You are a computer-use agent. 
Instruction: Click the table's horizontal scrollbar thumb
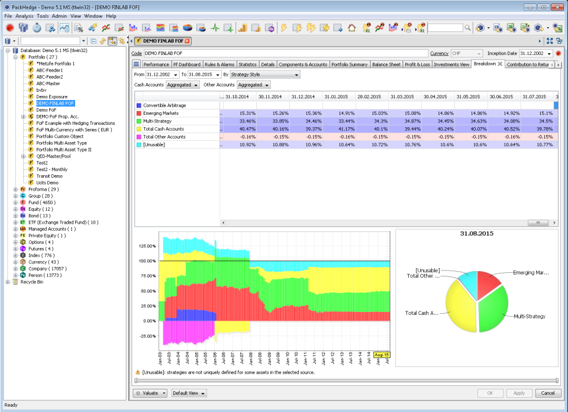(538, 223)
